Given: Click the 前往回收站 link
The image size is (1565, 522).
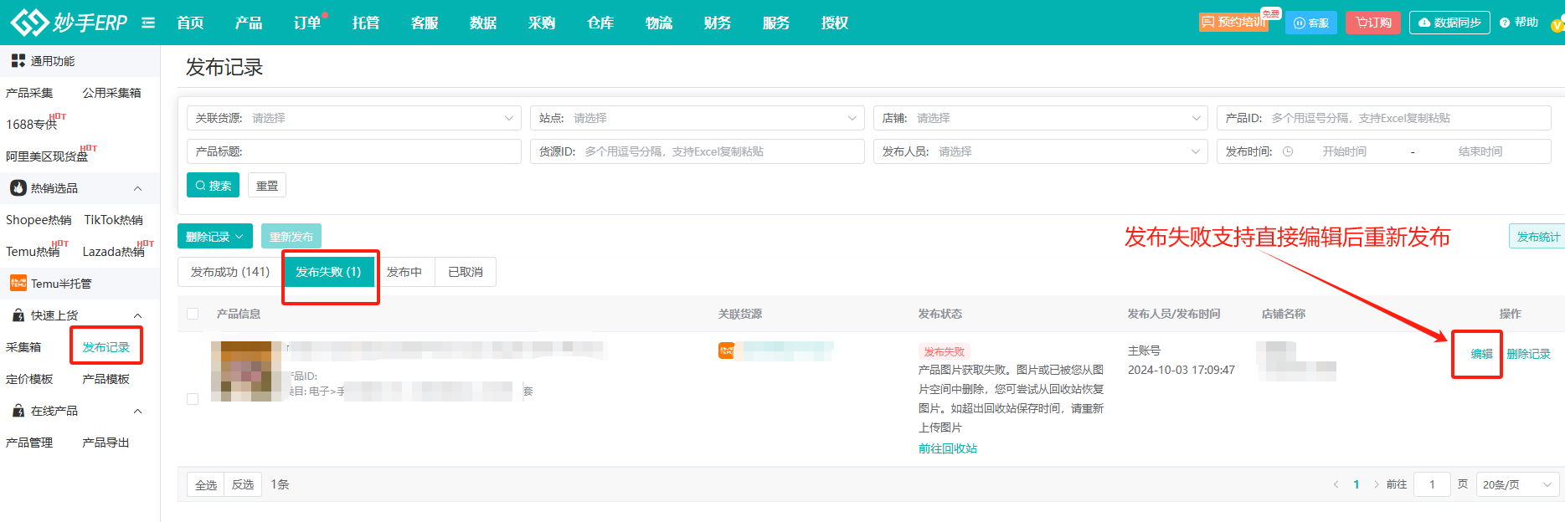Looking at the screenshot, I should click(948, 448).
